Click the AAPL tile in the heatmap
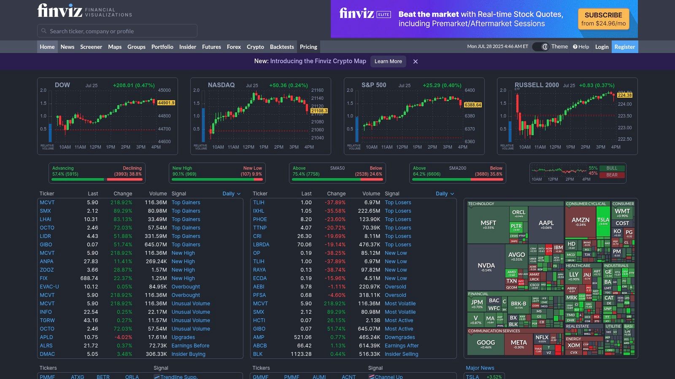Viewport: 675px width, 379px height. [x=546, y=224]
